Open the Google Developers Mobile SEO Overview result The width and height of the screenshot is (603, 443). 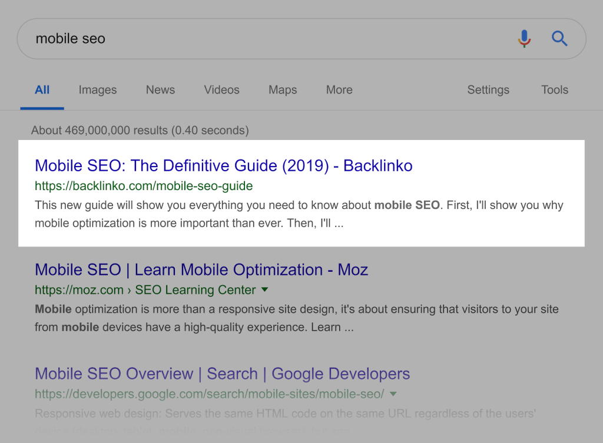[222, 374]
